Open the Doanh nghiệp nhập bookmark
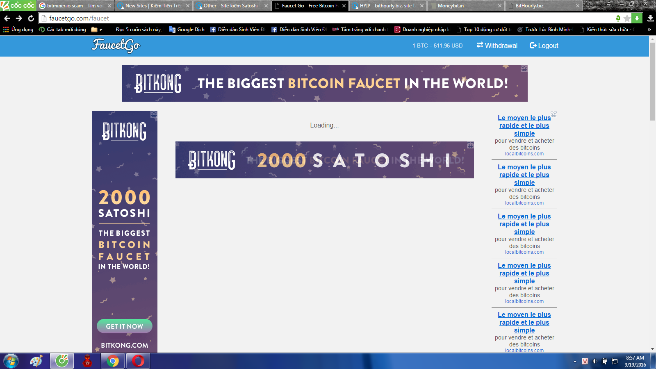Screen dimensions: 656x369 pyautogui.click(x=421, y=30)
